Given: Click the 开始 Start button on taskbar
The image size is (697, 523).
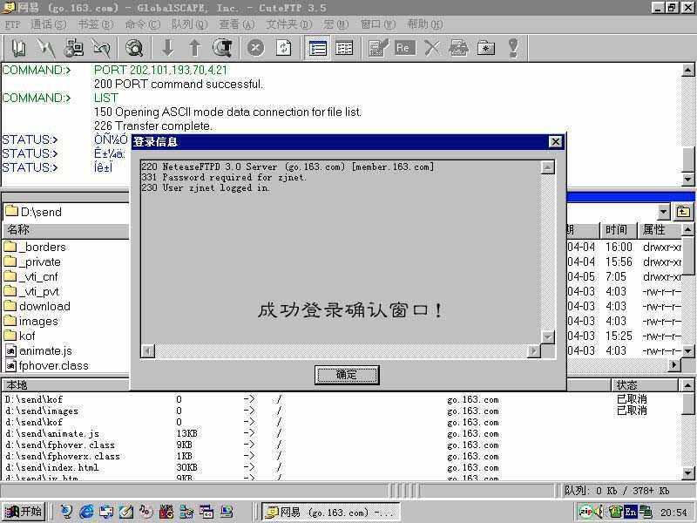Looking at the screenshot, I should click(x=24, y=512).
